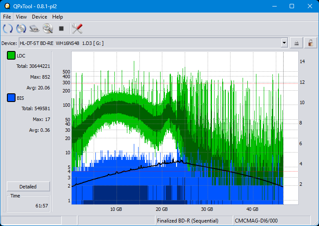Click the Detailed button

tap(28, 187)
